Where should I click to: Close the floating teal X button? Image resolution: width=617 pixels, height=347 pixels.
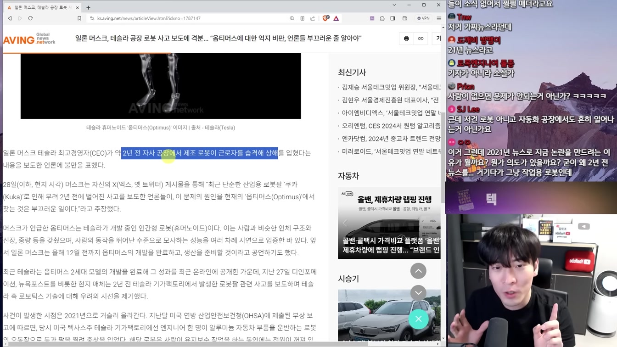418,319
